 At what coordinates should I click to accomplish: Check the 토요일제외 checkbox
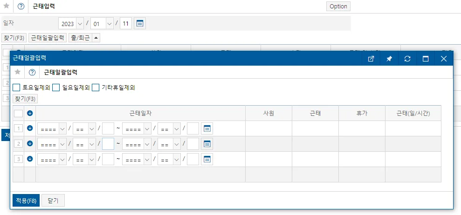[x=16, y=87]
